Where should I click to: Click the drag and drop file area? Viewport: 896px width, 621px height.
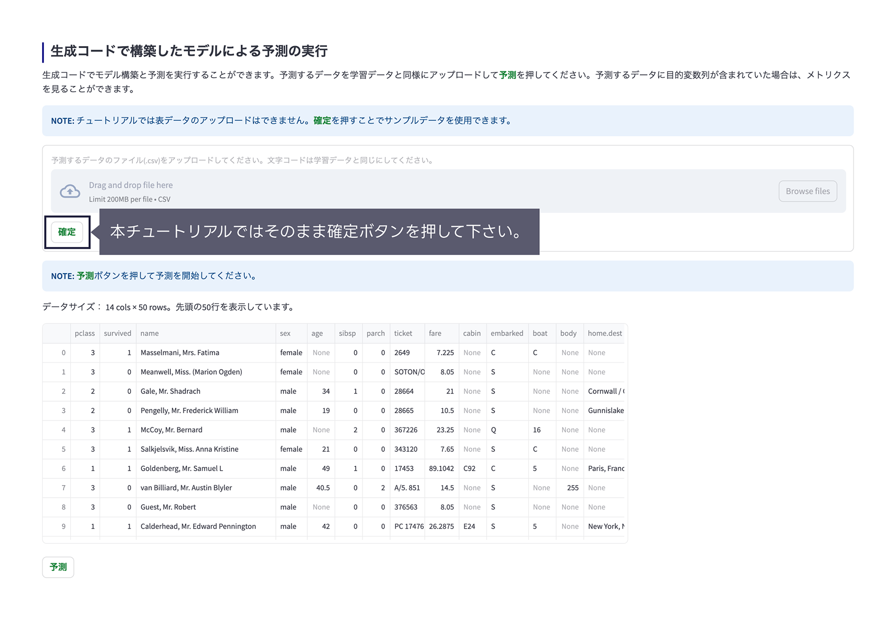[448, 191]
